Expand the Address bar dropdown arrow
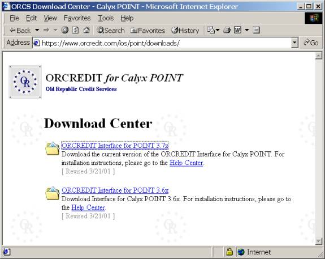 point(294,43)
